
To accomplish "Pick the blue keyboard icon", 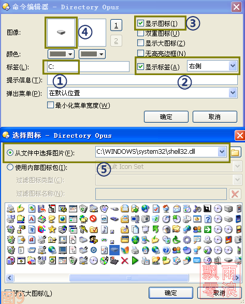I will pos(197,260).
